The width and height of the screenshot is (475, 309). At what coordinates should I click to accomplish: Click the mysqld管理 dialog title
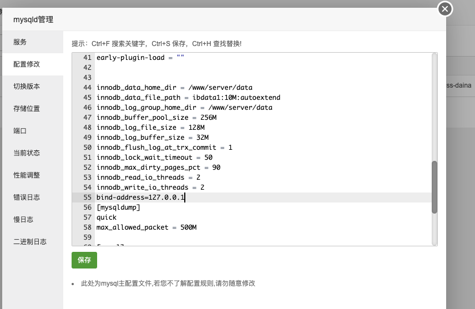point(33,19)
